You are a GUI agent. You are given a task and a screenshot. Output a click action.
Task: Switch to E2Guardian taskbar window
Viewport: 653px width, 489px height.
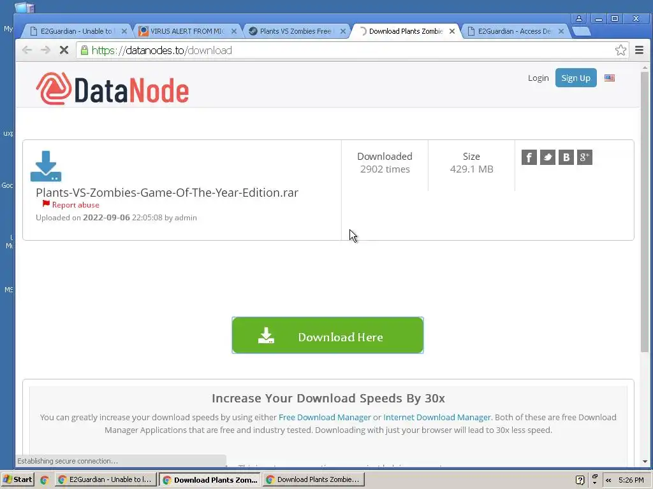[106, 479]
